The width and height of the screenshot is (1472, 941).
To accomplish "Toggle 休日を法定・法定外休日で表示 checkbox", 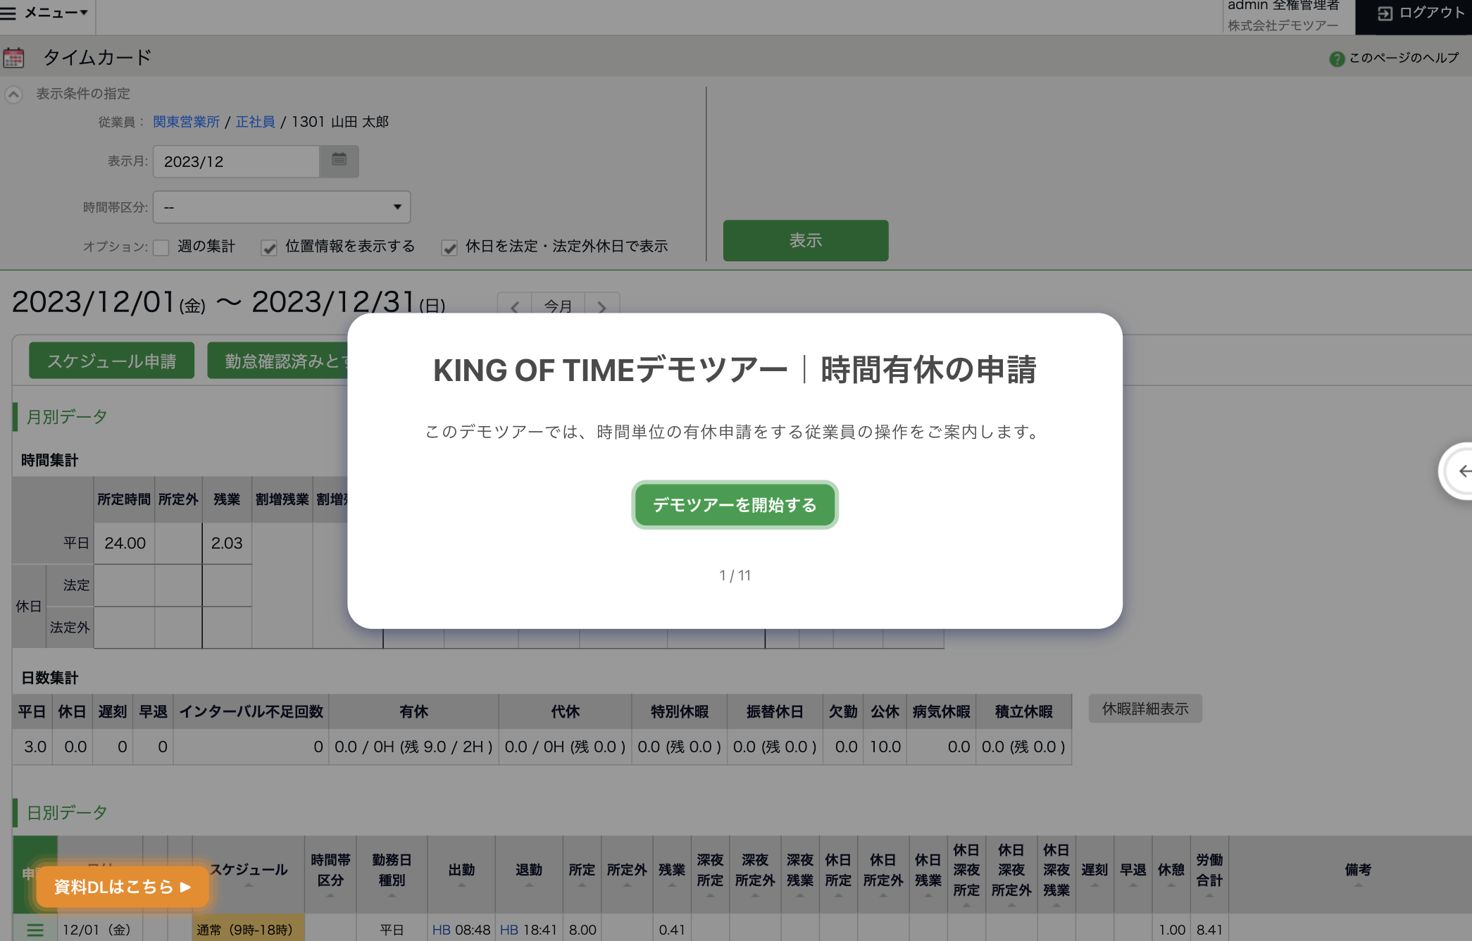I will point(449,247).
